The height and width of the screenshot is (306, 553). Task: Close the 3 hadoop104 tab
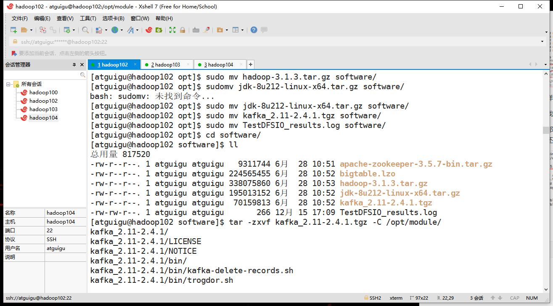[241, 64]
